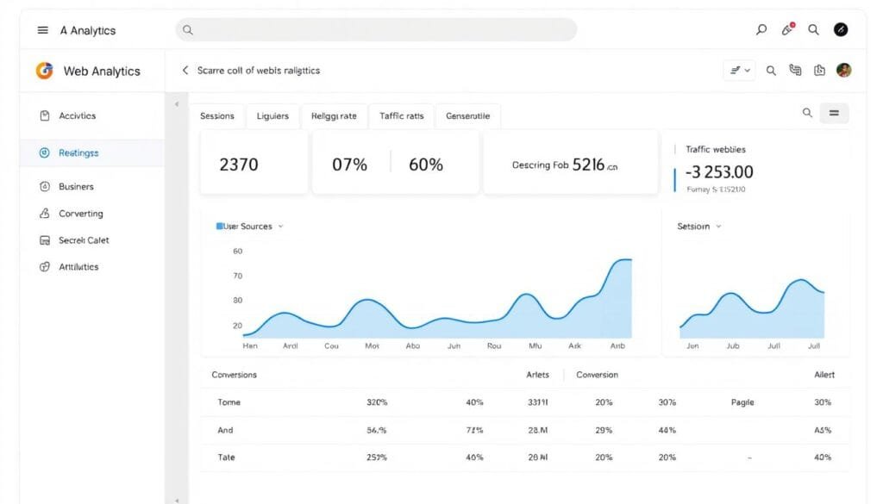Switch to the Sessions tab
The width and height of the screenshot is (883, 504).
(217, 116)
